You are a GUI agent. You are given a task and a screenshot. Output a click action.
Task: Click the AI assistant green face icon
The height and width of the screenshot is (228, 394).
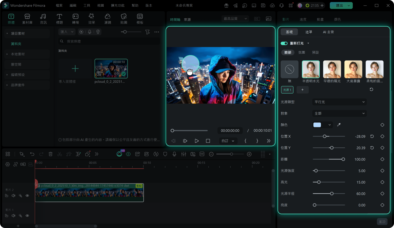[119, 154]
